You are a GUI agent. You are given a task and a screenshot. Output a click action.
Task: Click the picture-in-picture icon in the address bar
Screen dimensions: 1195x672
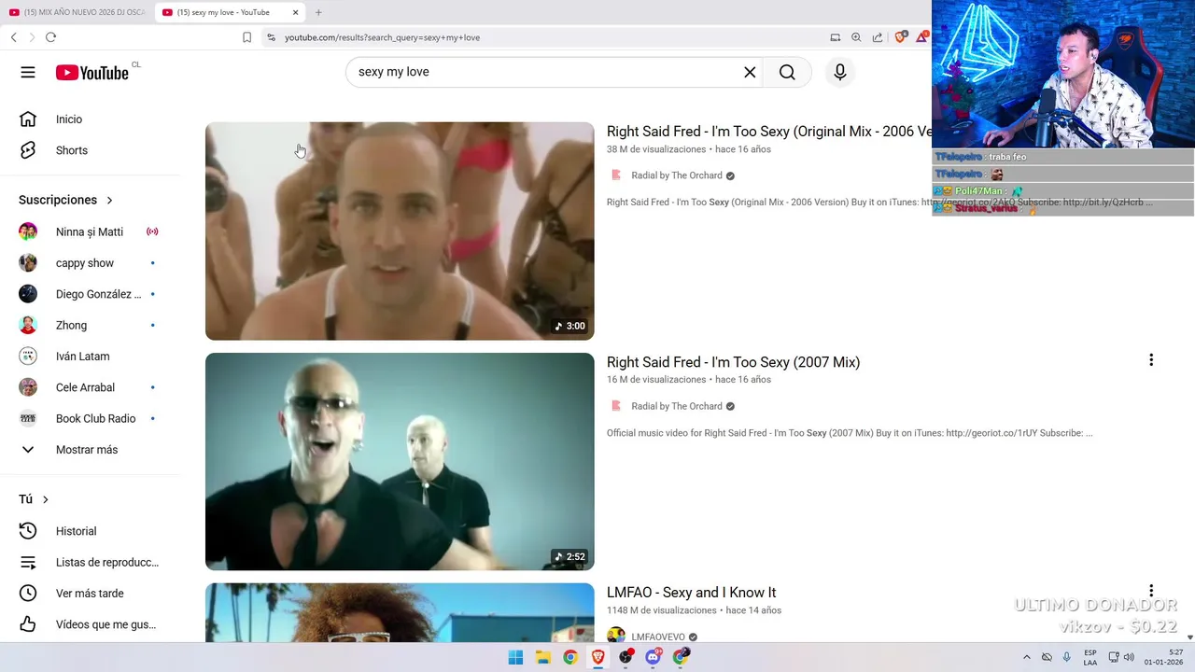[x=835, y=37]
